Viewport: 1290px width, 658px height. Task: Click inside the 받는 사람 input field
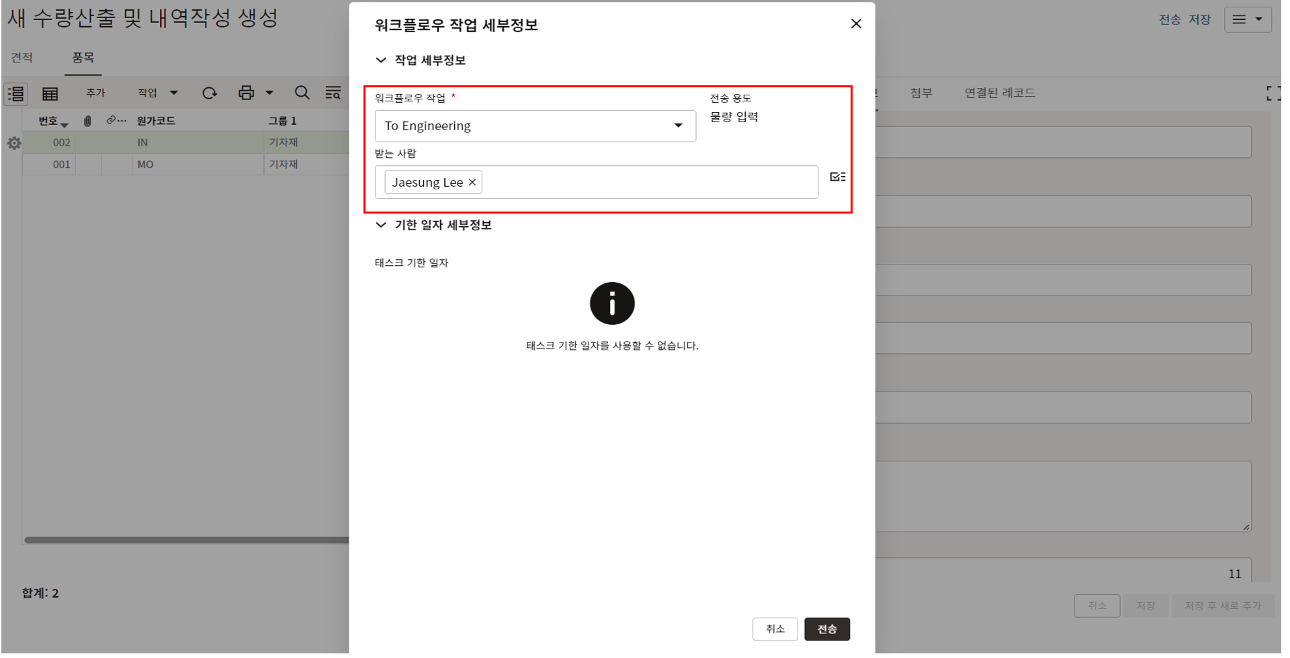coord(645,183)
